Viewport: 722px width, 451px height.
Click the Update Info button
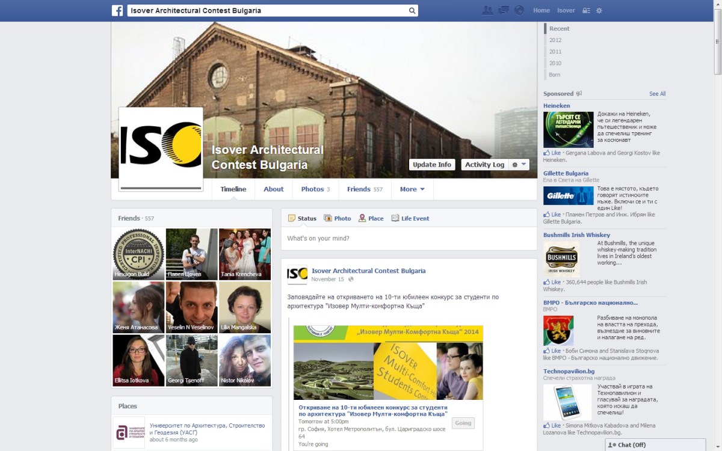pyautogui.click(x=432, y=165)
